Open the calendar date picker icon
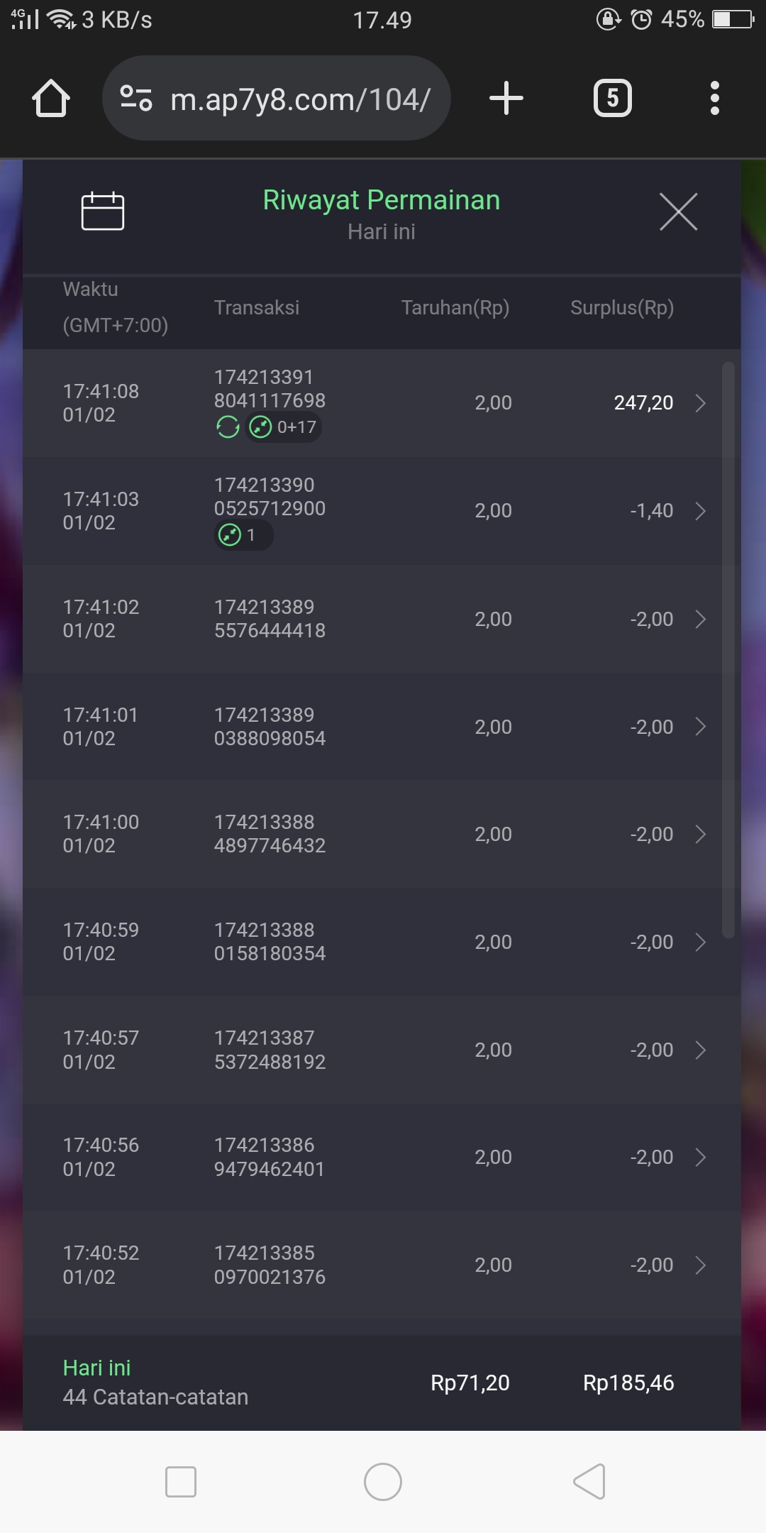766x1533 pixels. 103,211
